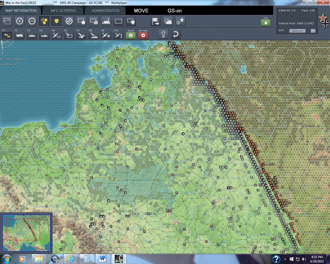
Task: Select F10 aircraft transfer mode
Action: coord(118,35)
